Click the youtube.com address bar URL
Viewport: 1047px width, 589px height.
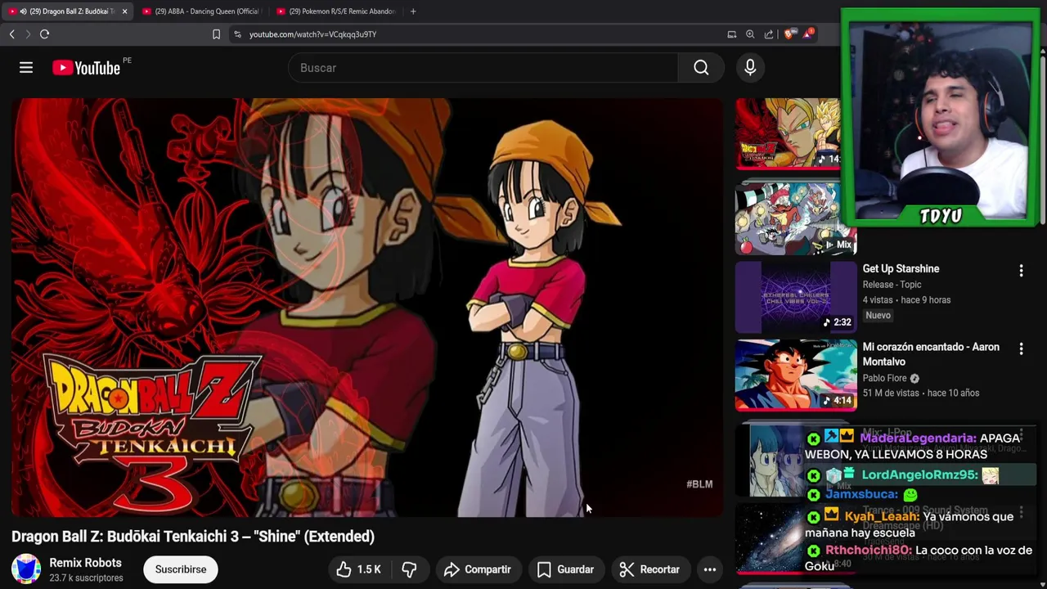[312, 34]
